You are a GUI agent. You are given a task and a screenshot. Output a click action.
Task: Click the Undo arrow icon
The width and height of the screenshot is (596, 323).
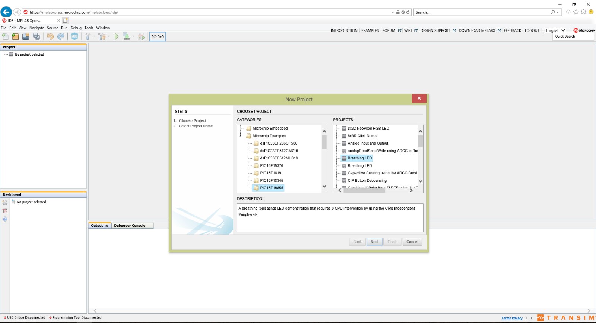[50, 36]
